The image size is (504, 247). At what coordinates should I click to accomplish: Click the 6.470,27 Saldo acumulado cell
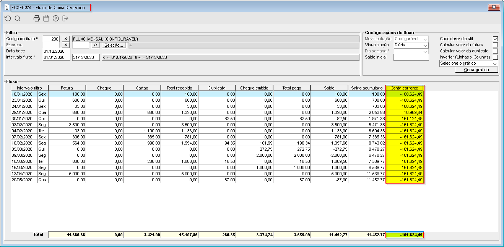coord(367,155)
